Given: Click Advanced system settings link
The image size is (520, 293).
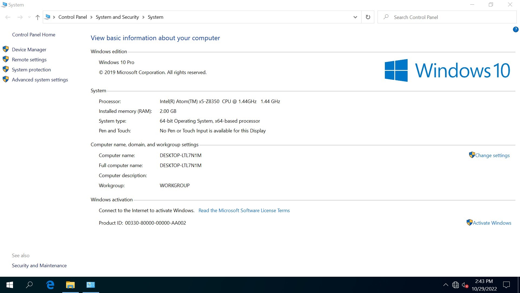Looking at the screenshot, I should pos(40,79).
